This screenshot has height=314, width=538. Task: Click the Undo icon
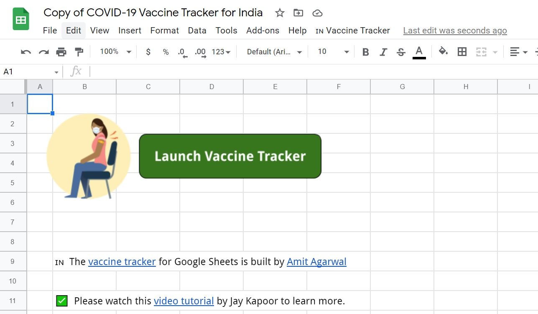click(x=25, y=51)
